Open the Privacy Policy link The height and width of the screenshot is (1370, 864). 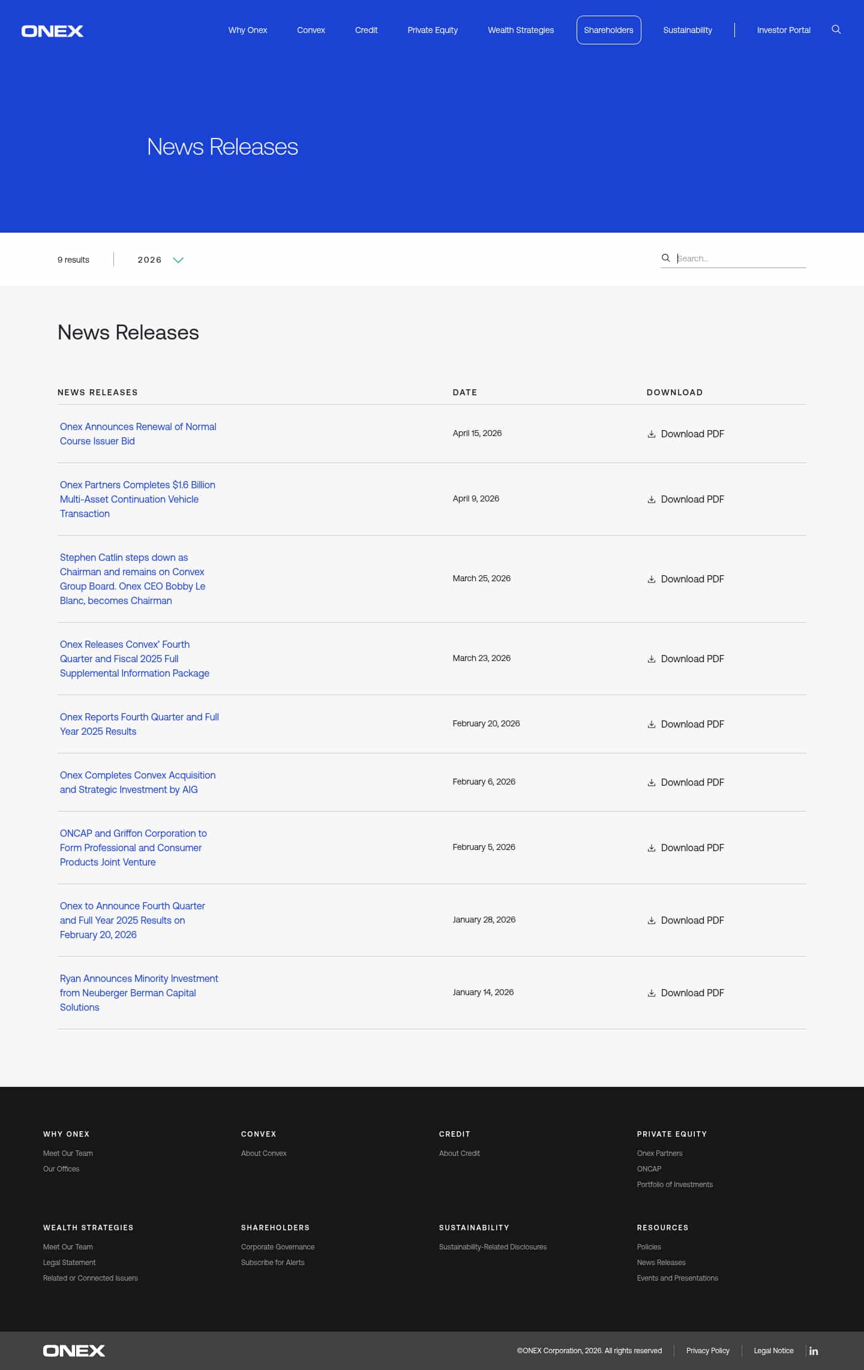pos(708,1351)
